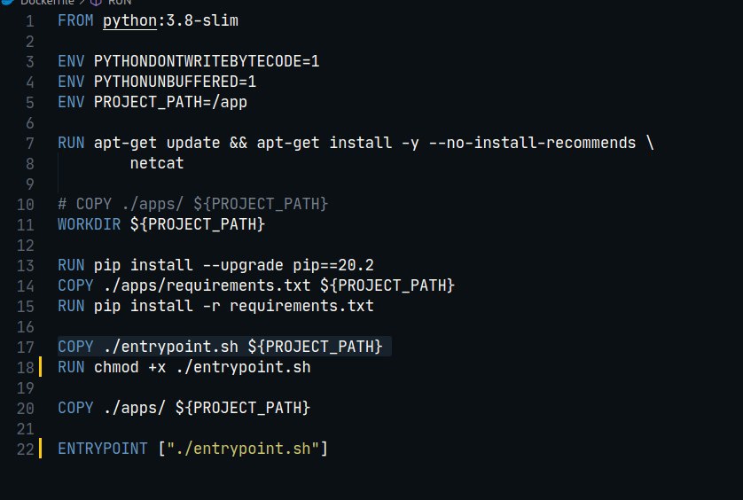
Task: Click the RUN symbol icon in breadcrumb
Action: [x=96, y=2]
